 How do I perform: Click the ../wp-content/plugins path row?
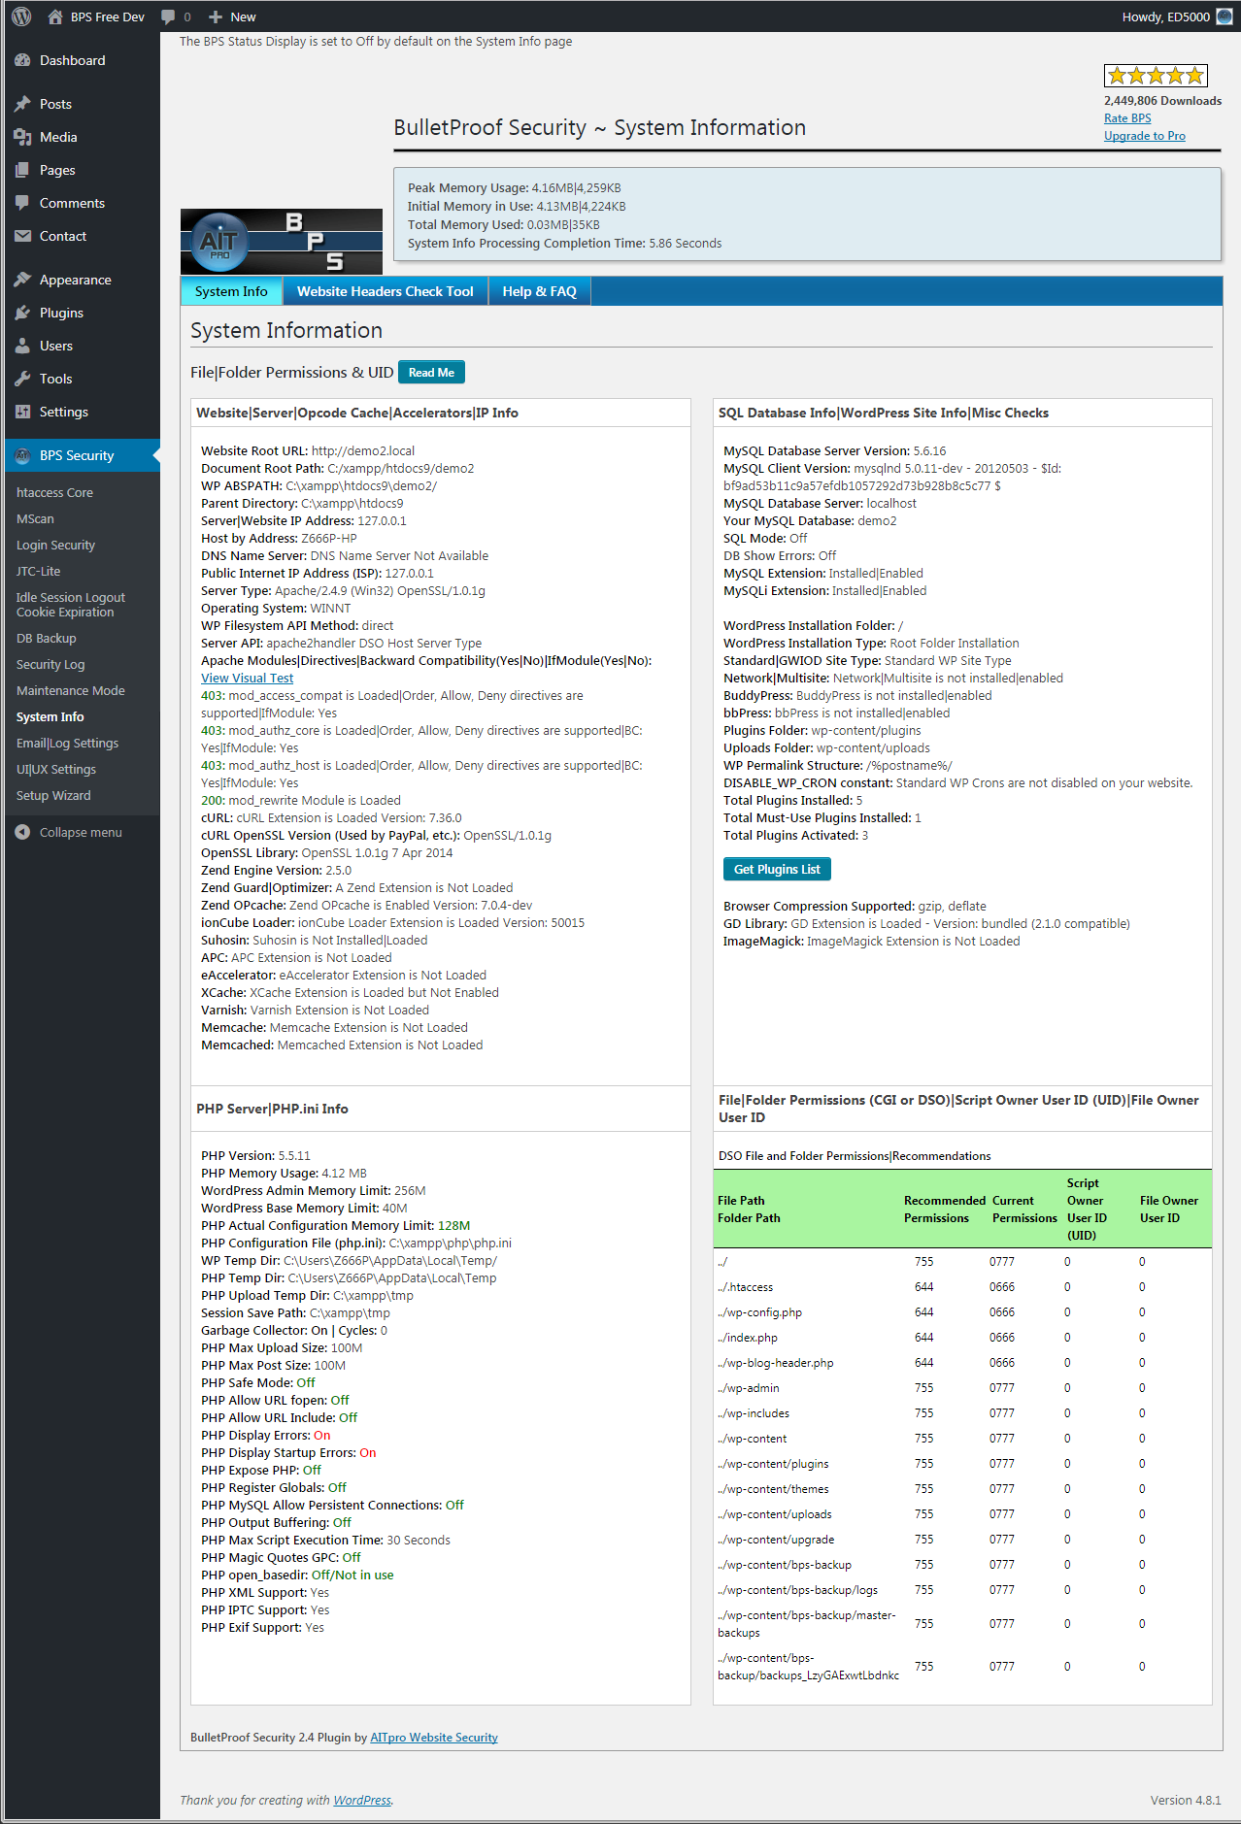click(x=961, y=1464)
